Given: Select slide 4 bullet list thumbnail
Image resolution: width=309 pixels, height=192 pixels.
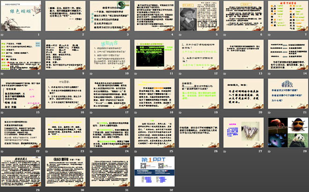Looking at the screenshot, I should 154,16.
